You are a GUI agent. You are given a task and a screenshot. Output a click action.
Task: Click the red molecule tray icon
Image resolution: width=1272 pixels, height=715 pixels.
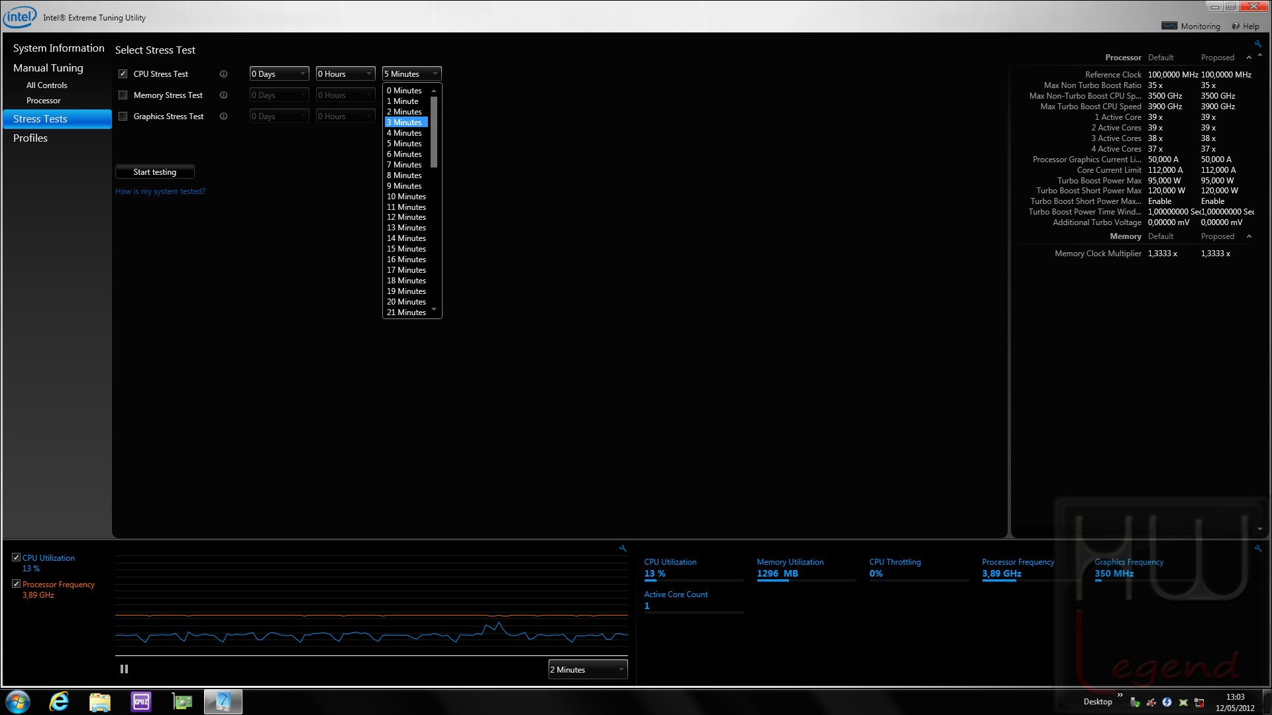click(1151, 702)
